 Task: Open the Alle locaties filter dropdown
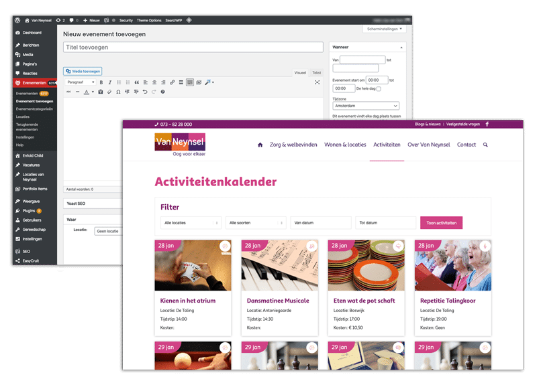(x=191, y=223)
